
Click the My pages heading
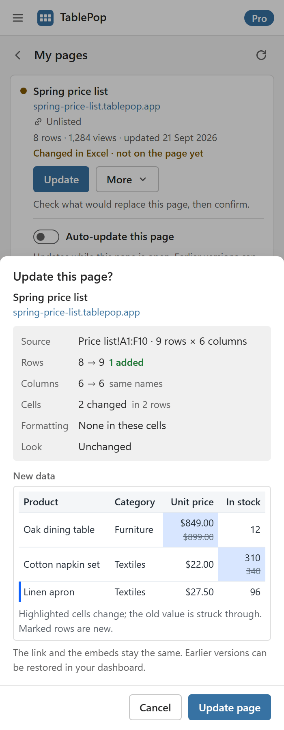click(61, 55)
